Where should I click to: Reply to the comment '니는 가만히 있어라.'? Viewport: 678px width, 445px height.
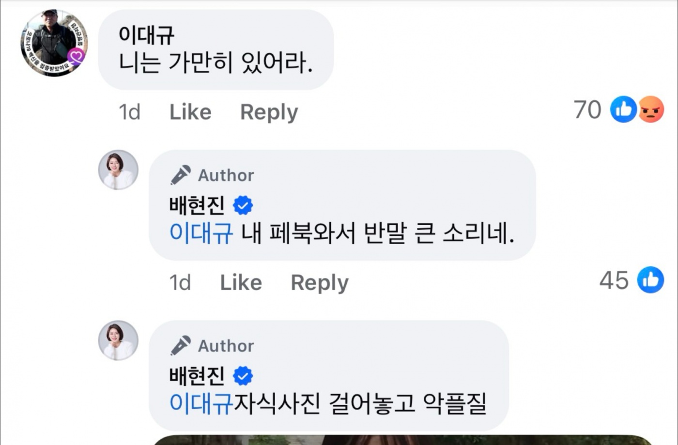(269, 112)
